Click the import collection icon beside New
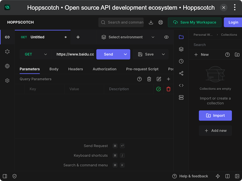 pyautogui.click(x=237, y=55)
